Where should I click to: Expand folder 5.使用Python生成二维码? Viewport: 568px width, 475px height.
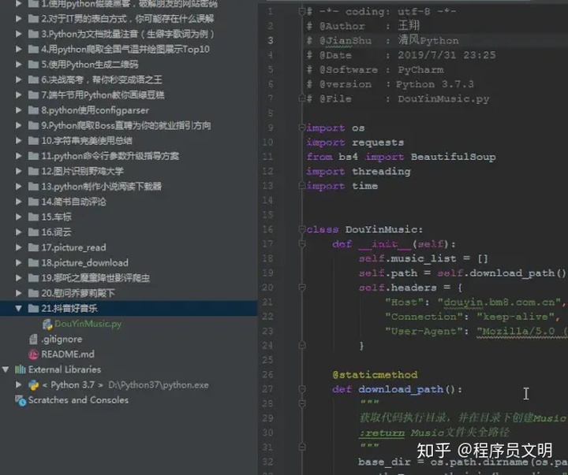click(18, 65)
